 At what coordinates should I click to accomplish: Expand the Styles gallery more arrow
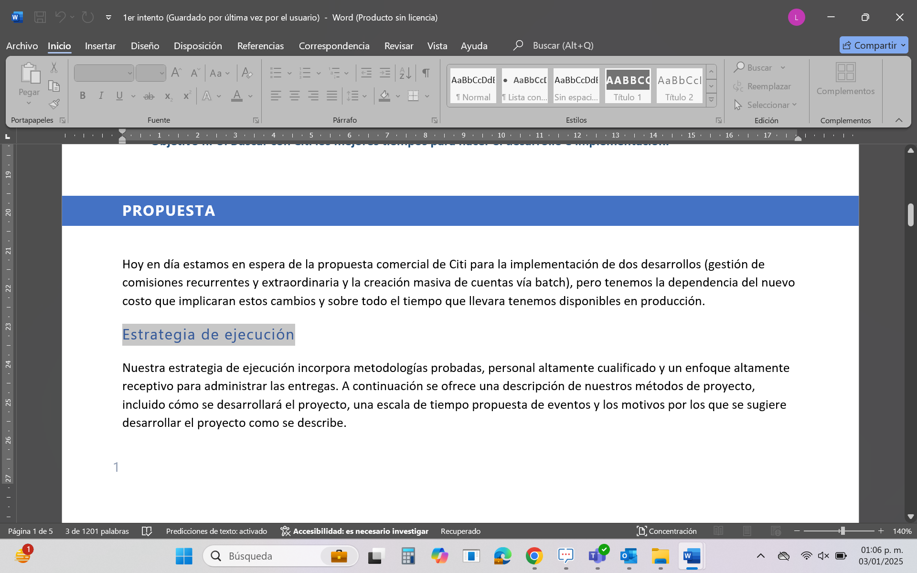pyautogui.click(x=711, y=100)
